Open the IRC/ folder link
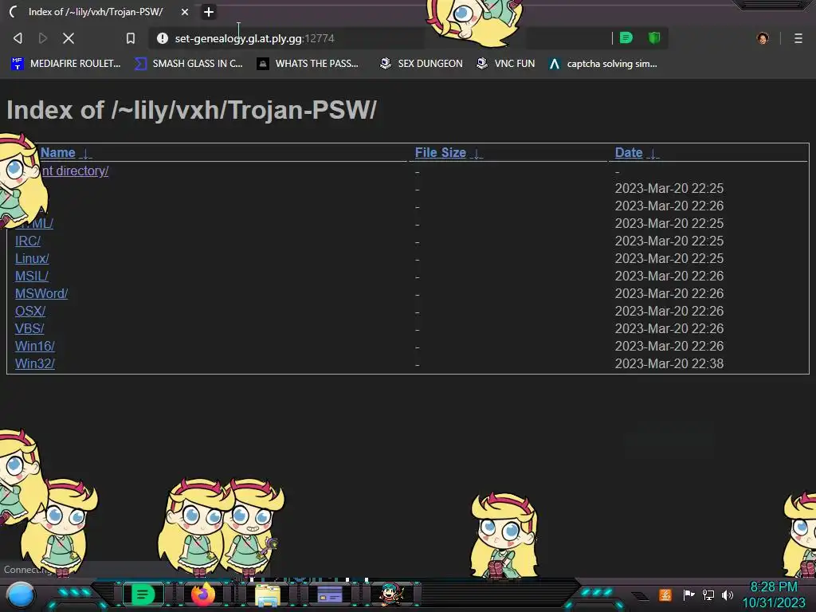The image size is (816, 612). tap(28, 241)
